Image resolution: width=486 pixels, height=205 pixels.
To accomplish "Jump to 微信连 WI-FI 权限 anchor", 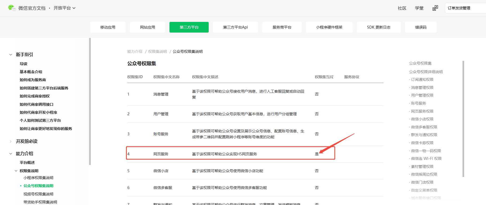I will [426, 159].
